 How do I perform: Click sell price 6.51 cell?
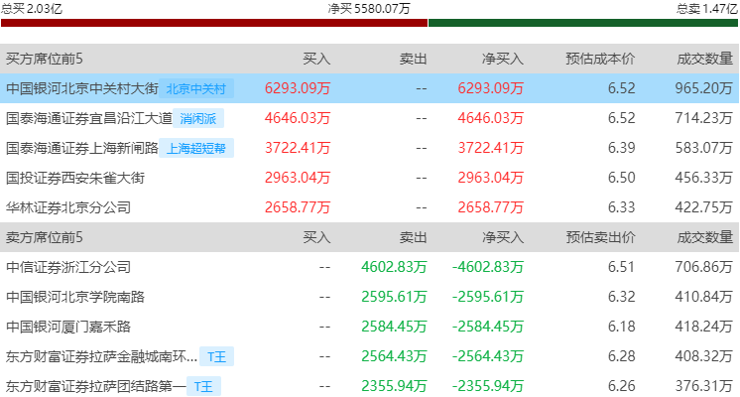pos(622,267)
